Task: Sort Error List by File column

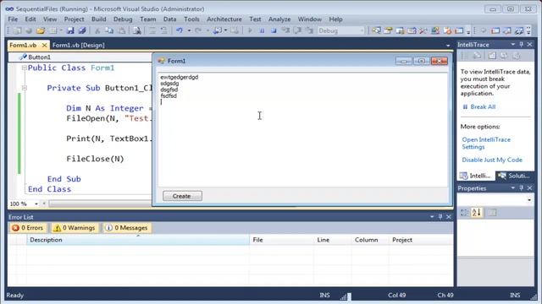Action: 282,240
